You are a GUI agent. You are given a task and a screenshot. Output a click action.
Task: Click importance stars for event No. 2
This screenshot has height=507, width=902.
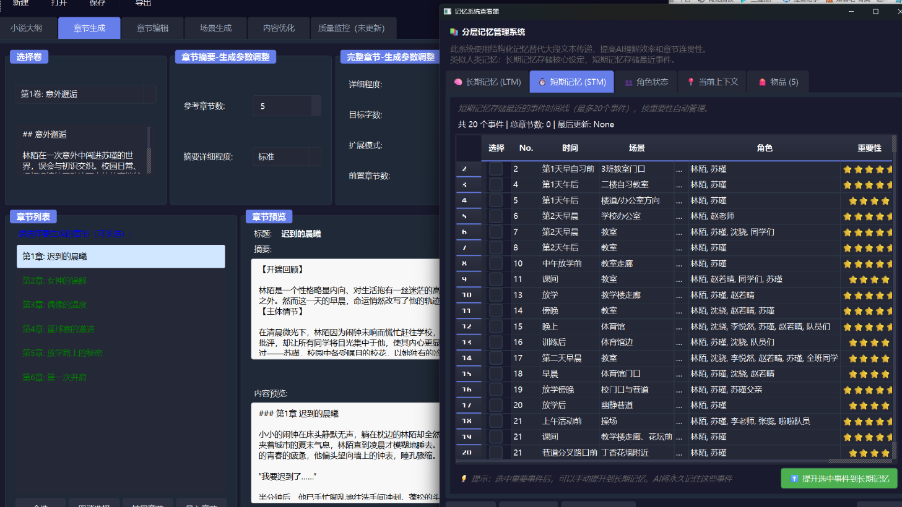point(867,169)
